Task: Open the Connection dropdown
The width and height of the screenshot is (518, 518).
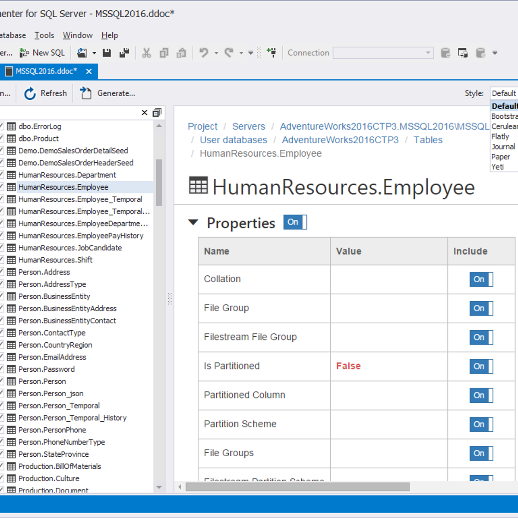Action: tap(428, 53)
